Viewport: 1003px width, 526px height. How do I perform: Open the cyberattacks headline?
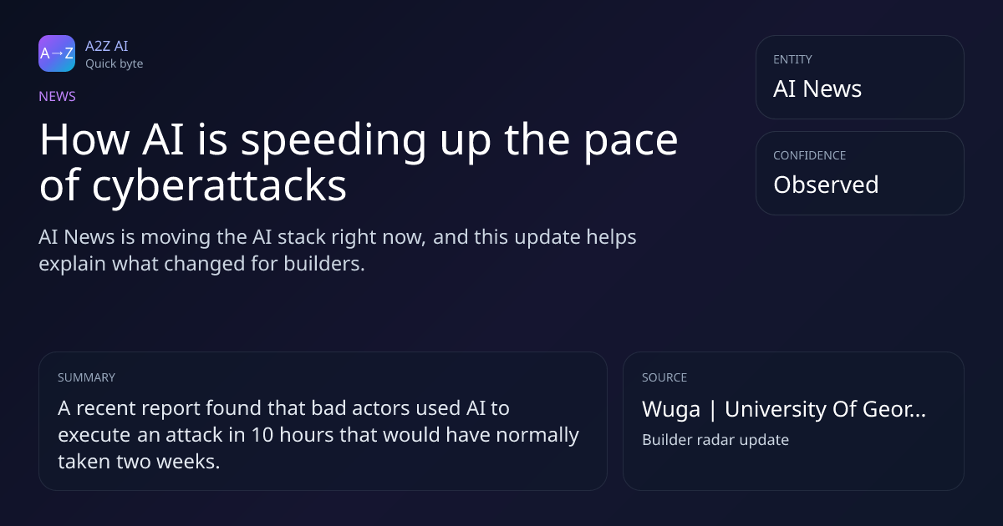pos(359,163)
